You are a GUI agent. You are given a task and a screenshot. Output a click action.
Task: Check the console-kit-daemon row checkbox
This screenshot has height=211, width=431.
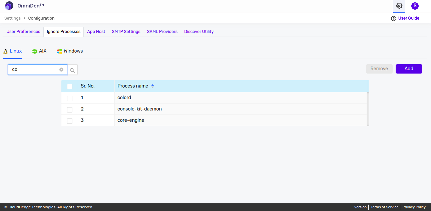coord(70,110)
